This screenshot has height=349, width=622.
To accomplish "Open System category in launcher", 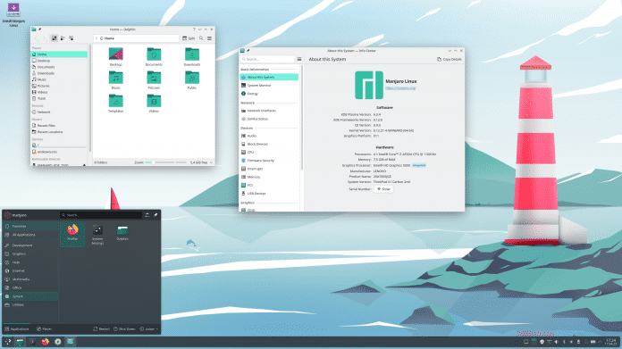I will click(30, 296).
